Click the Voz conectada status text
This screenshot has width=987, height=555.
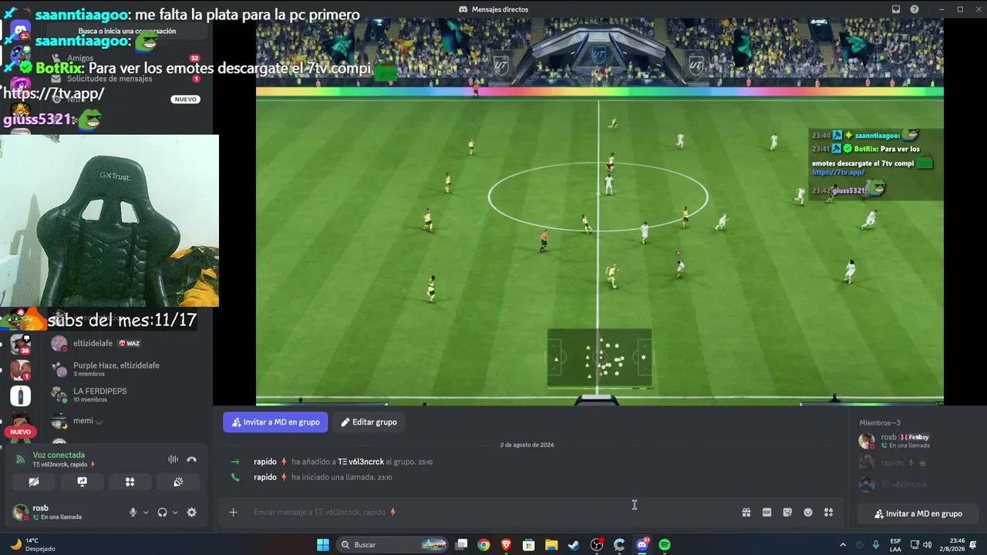59,455
